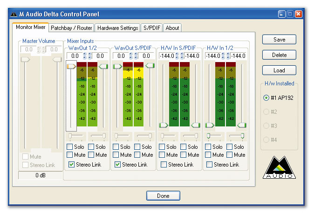Click the WavOut S/PDIF left fader handle
This screenshot has width=314, height=216.
117,66
